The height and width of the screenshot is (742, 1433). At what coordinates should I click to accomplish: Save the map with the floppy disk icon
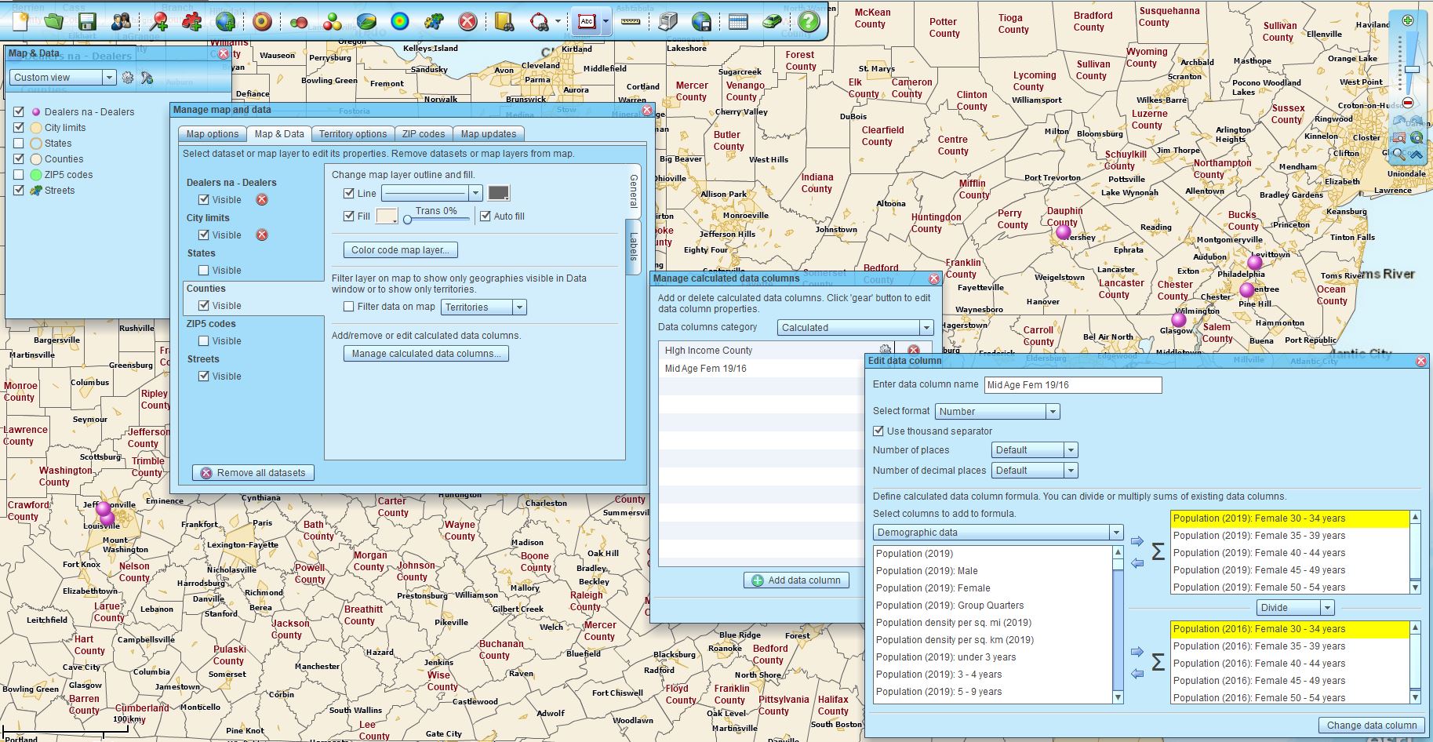(87, 21)
